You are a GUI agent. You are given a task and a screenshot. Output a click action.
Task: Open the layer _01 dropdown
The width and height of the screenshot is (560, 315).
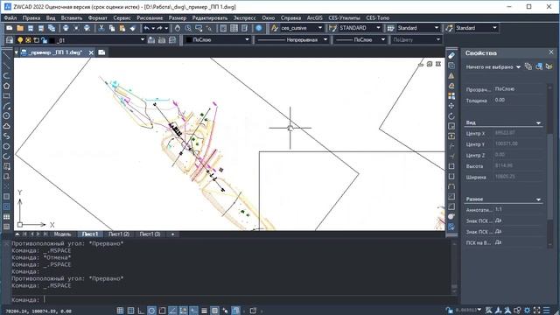pos(143,40)
